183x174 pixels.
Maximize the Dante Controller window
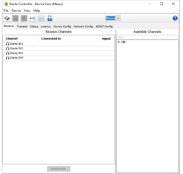point(162,4)
